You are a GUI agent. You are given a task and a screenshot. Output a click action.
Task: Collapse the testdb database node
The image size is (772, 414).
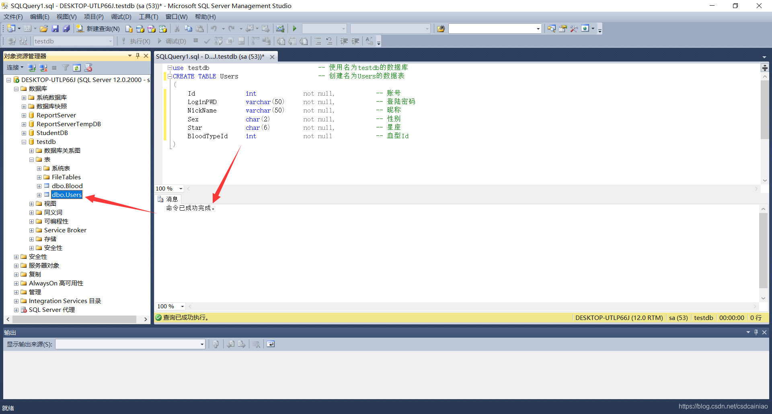click(24, 142)
